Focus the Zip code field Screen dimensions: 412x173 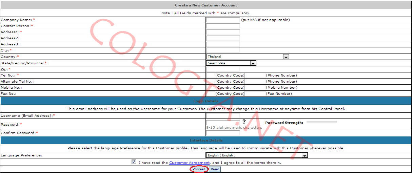pos(223,69)
